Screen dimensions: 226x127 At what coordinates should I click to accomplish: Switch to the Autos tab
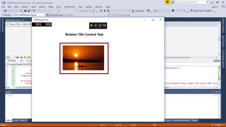pyautogui.click(x=9, y=120)
